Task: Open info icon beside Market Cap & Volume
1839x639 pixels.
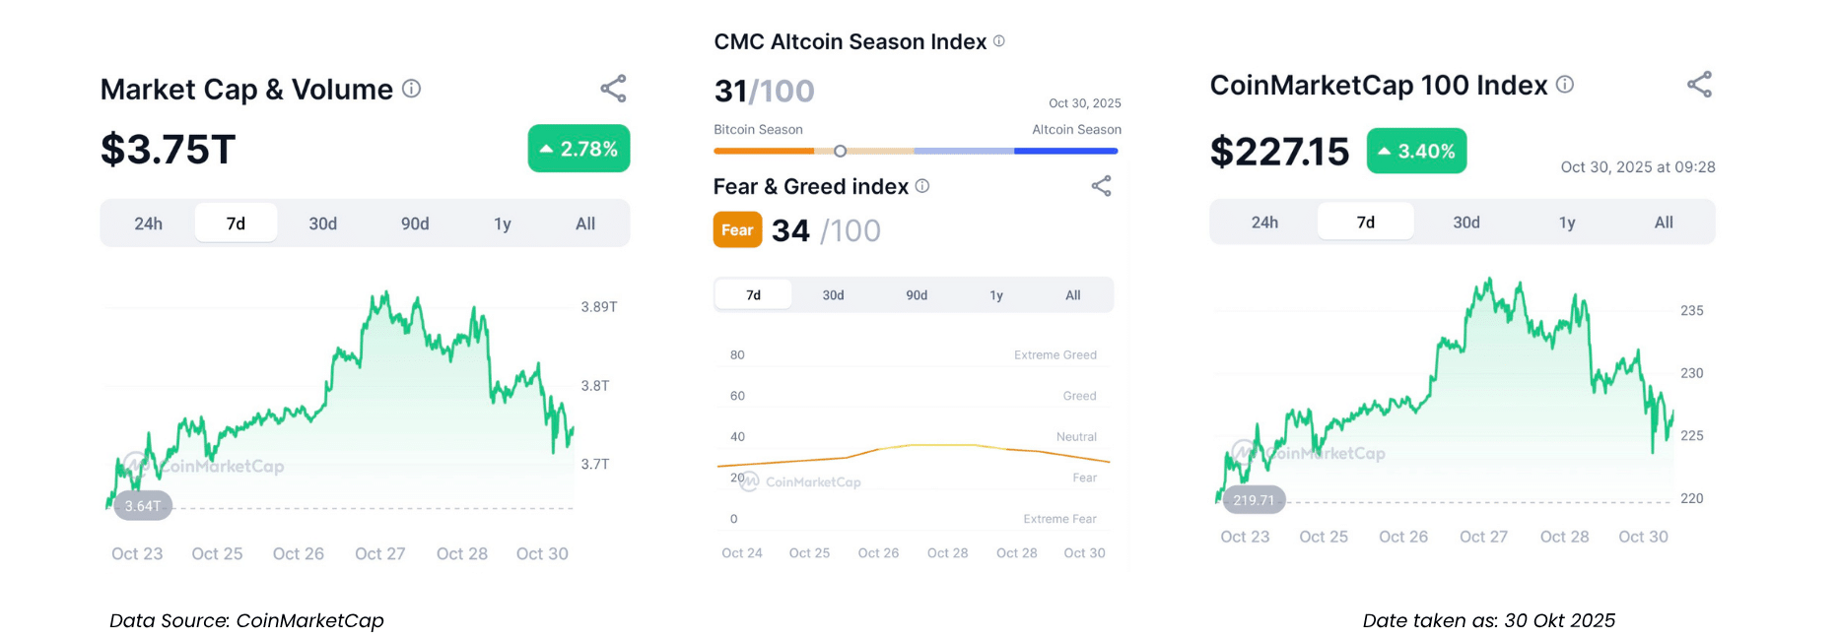Action: tap(412, 89)
